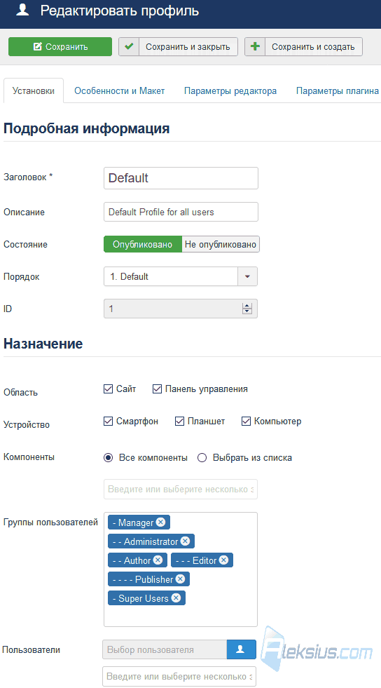Switch to Особенности и Макет tab

pyautogui.click(x=120, y=91)
